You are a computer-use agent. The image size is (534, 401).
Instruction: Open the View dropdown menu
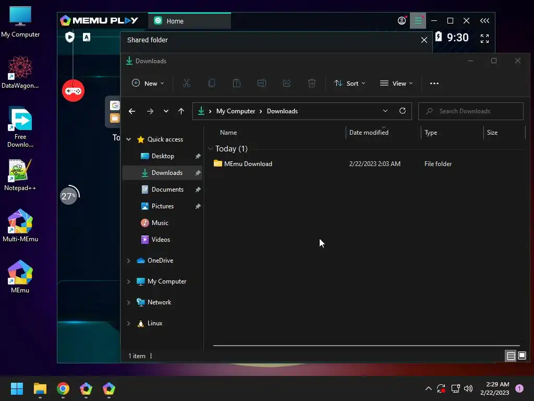coord(396,83)
